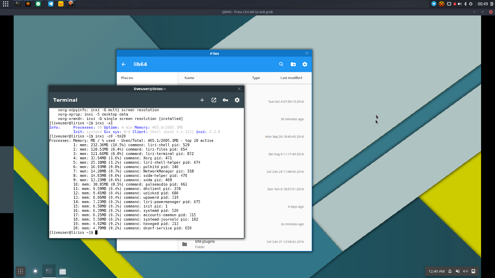
Task: Click the 00:49 host clock
Action: tap(483, 4)
